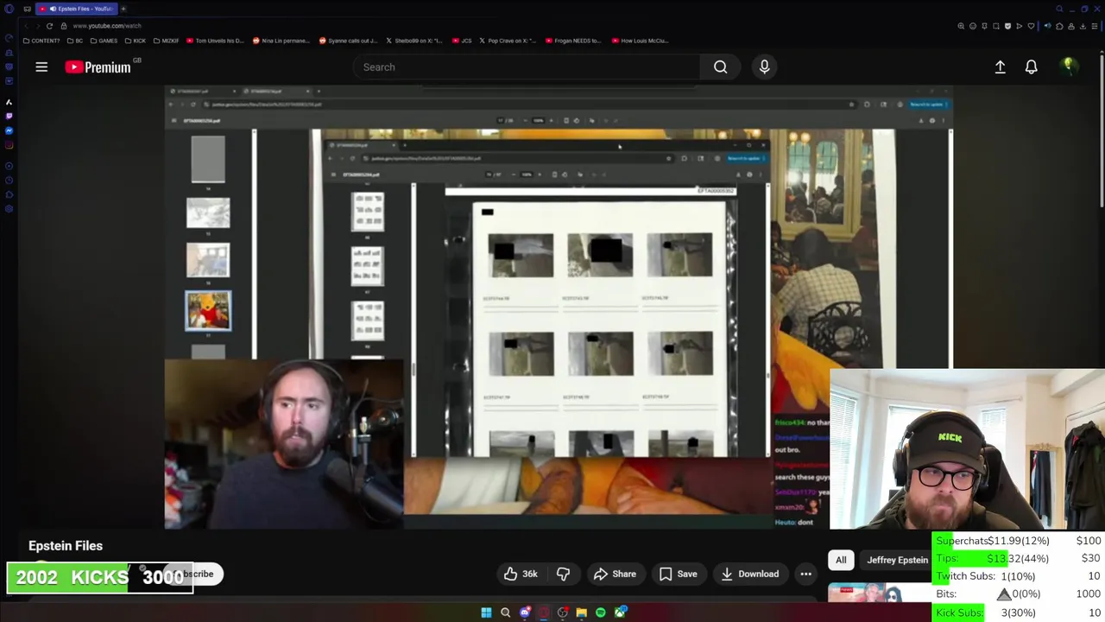This screenshot has height=622, width=1105.
Task: Dislike the Epstein Files video
Action: (563, 574)
